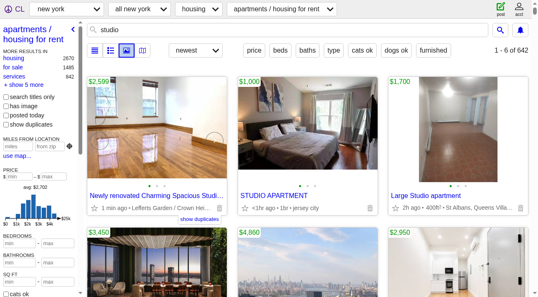Viewport: 538px width, 297px height.
Task: Click the search box containing studio
Action: [x=287, y=30]
